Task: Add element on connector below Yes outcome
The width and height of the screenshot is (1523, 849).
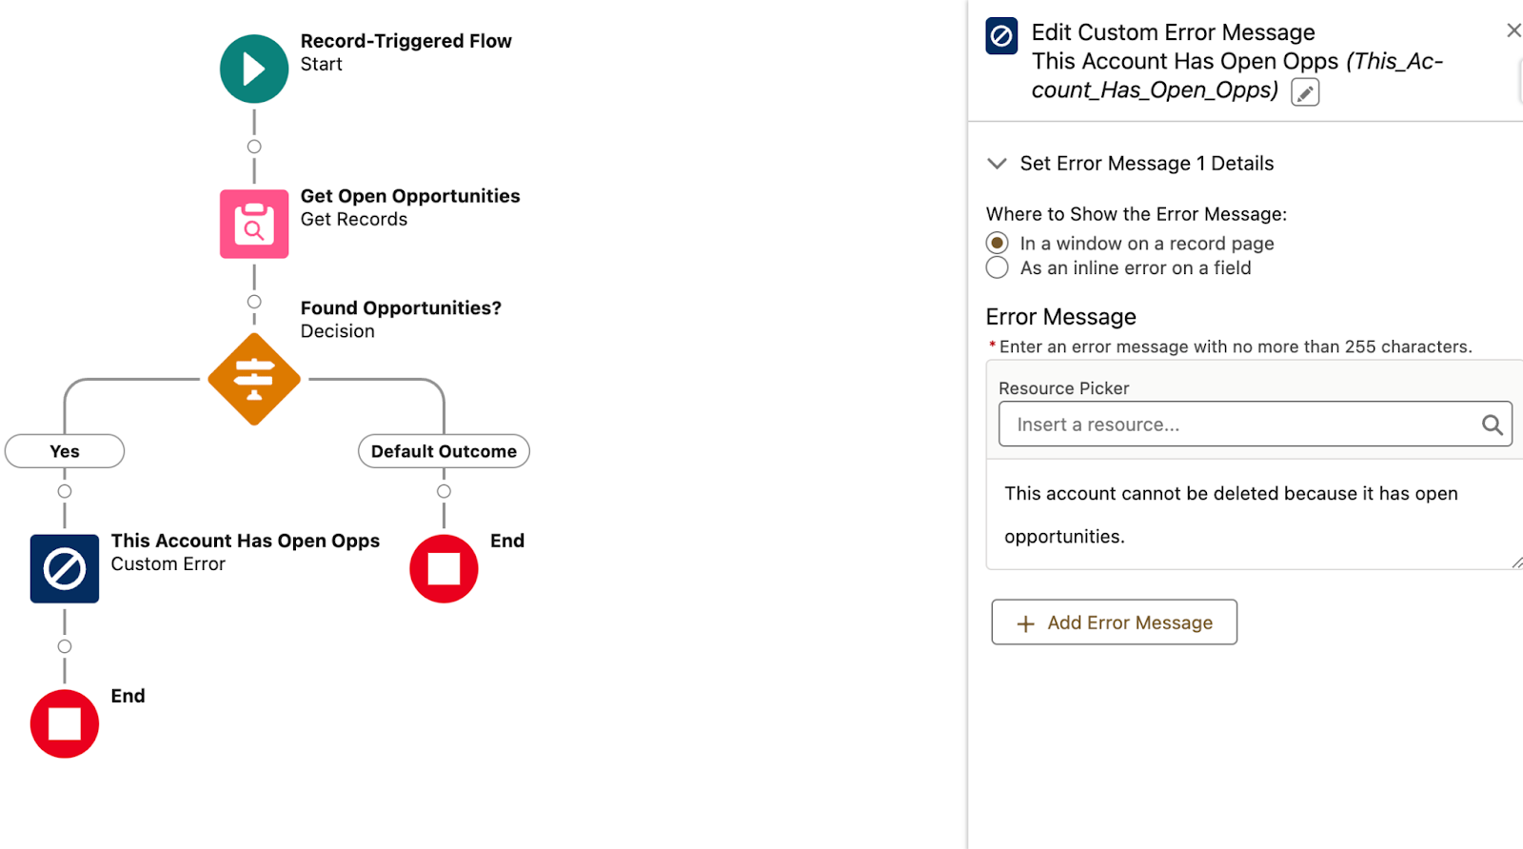Action: click(65, 492)
